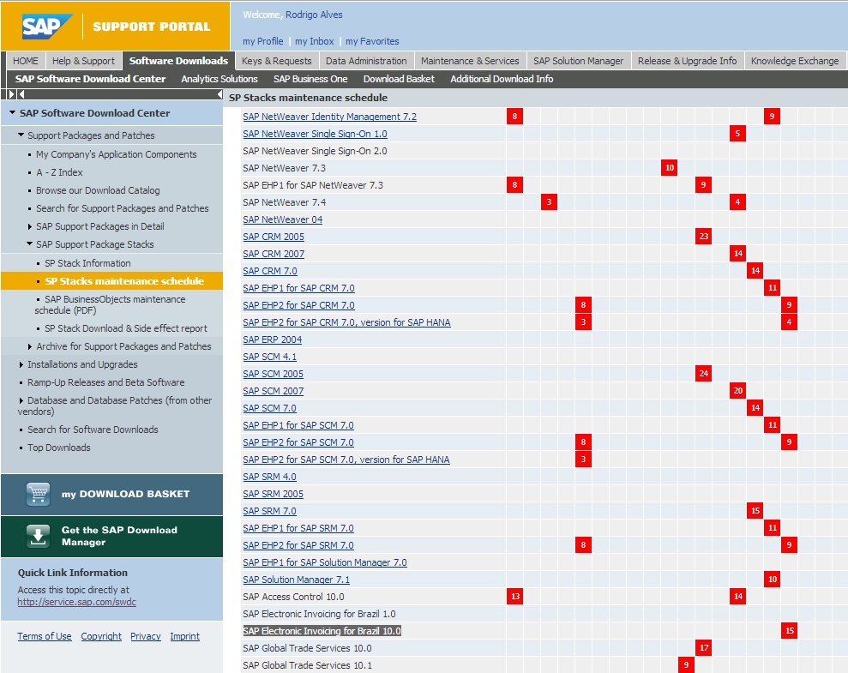This screenshot has width=848, height=673.
Task: Open SAP BusinessObjects maintenance schedule PDF
Action: click(x=111, y=304)
